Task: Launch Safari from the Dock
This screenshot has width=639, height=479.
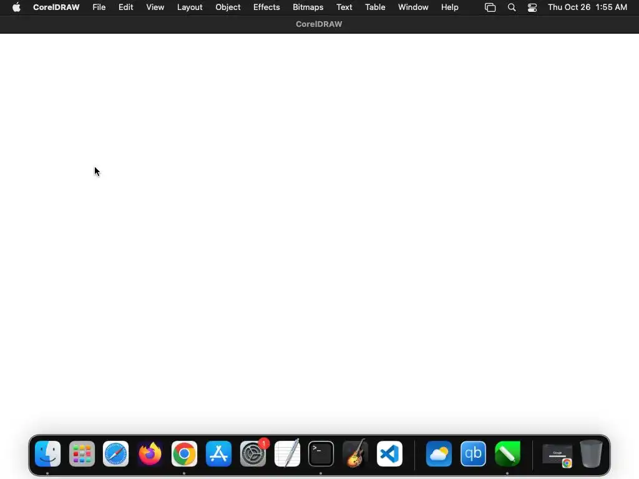Action: (x=115, y=454)
